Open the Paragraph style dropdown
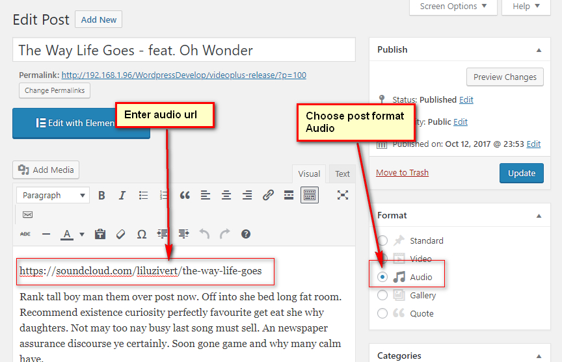The image size is (562, 362). point(55,195)
